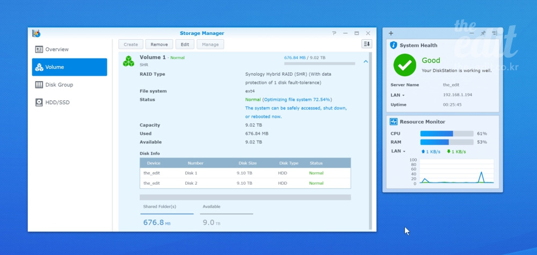537x255 pixels.
Task: Select the Volume sidebar item
Action: [69, 67]
